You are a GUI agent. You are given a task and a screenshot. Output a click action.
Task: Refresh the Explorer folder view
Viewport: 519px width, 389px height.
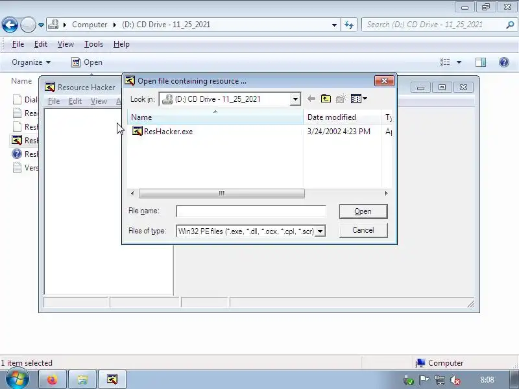pos(349,25)
